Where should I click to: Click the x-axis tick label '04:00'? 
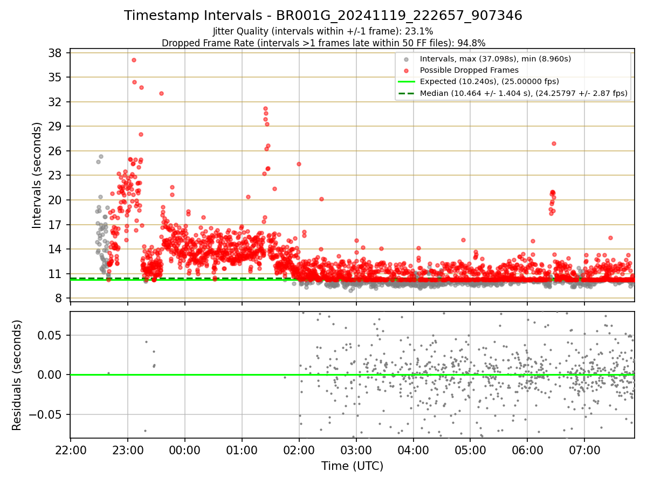click(414, 449)
